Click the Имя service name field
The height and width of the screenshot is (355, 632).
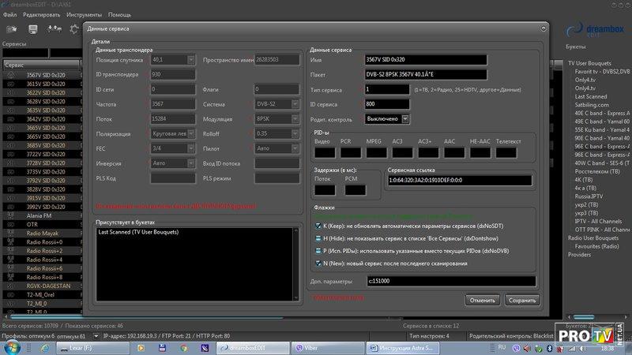(426, 60)
